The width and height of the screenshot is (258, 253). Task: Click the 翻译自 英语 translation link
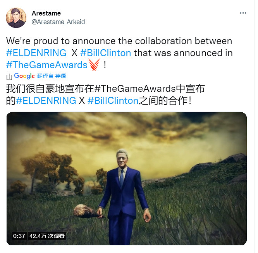coord(52,76)
